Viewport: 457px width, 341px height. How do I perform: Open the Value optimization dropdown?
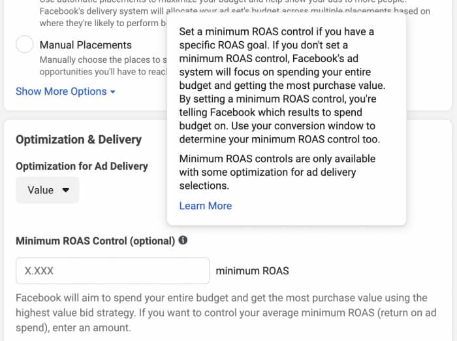tap(48, 190)
